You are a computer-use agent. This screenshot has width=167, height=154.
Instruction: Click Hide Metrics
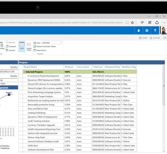click(40, 50)
